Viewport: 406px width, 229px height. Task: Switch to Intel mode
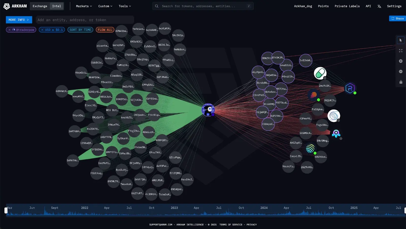coord(57,6)
